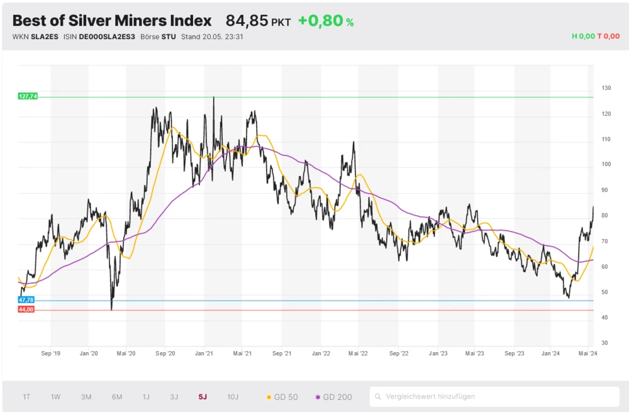The width and height of the screenshot is (629, 412).
Task: Toggle the GD 50 moving average line
Action: point(281,396)
